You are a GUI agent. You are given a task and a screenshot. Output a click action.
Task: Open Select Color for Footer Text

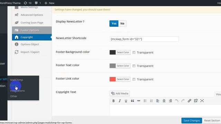(123, 66)
